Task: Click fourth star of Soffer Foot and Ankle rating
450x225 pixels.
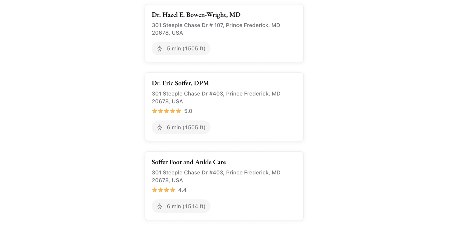Action: click(173, 190)
